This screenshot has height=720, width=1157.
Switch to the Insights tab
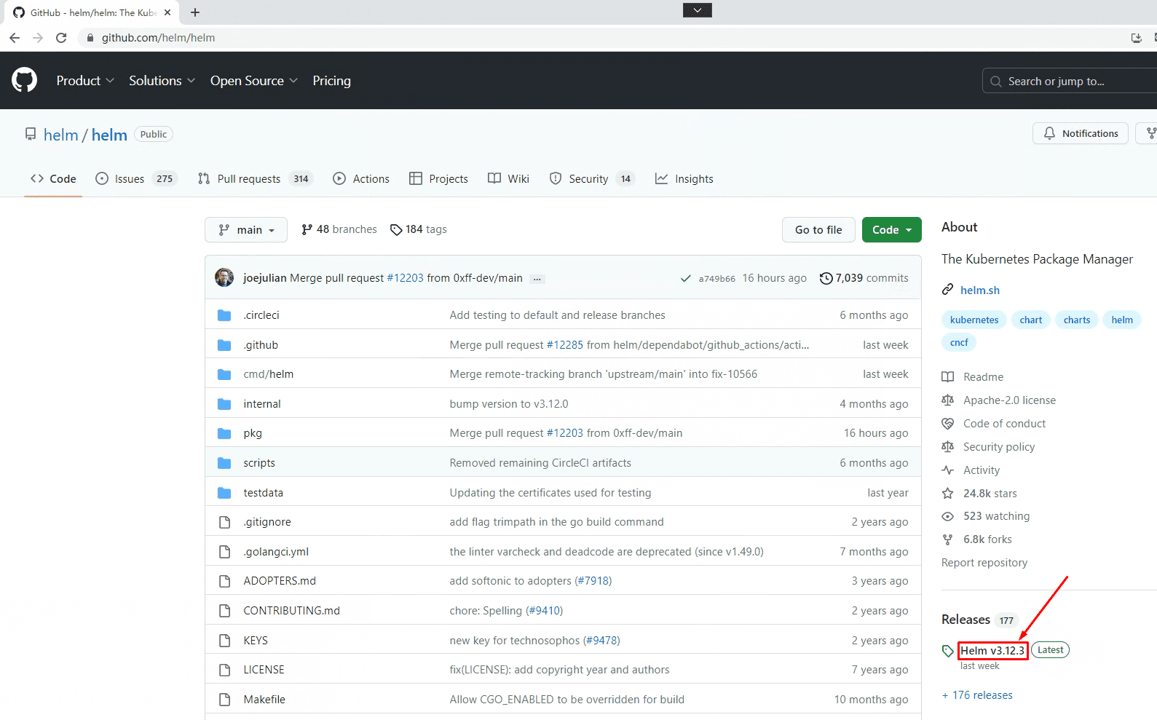(x=684, y=179)
